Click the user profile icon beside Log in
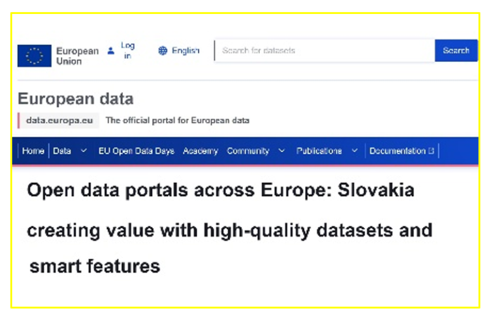Viewport: 487px width, 334px height. coord(111,51)
